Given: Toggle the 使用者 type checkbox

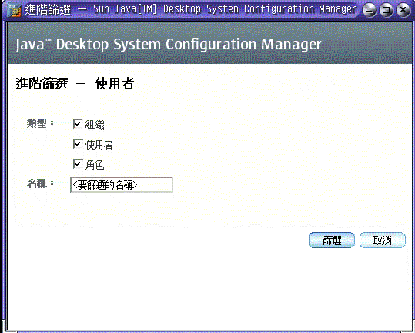Looking at the screenshot, I should (x=78, y=144).
